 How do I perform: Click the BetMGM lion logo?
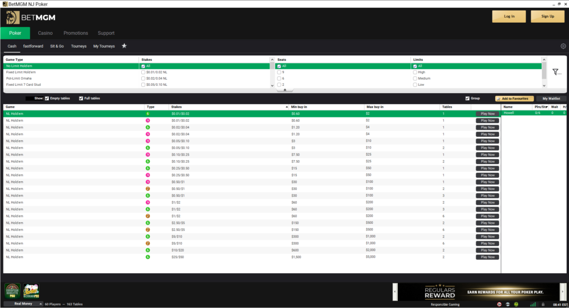point(13,17)
